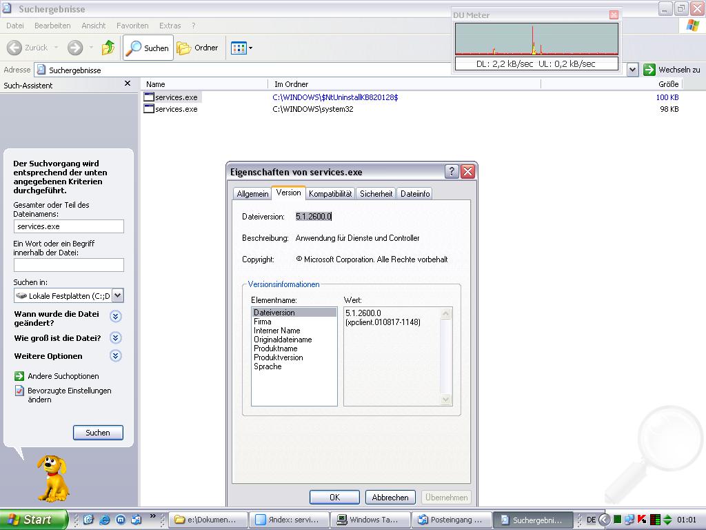Expand Weitere Optionen section
Viewport: 706px width, 530px height.
116,356
